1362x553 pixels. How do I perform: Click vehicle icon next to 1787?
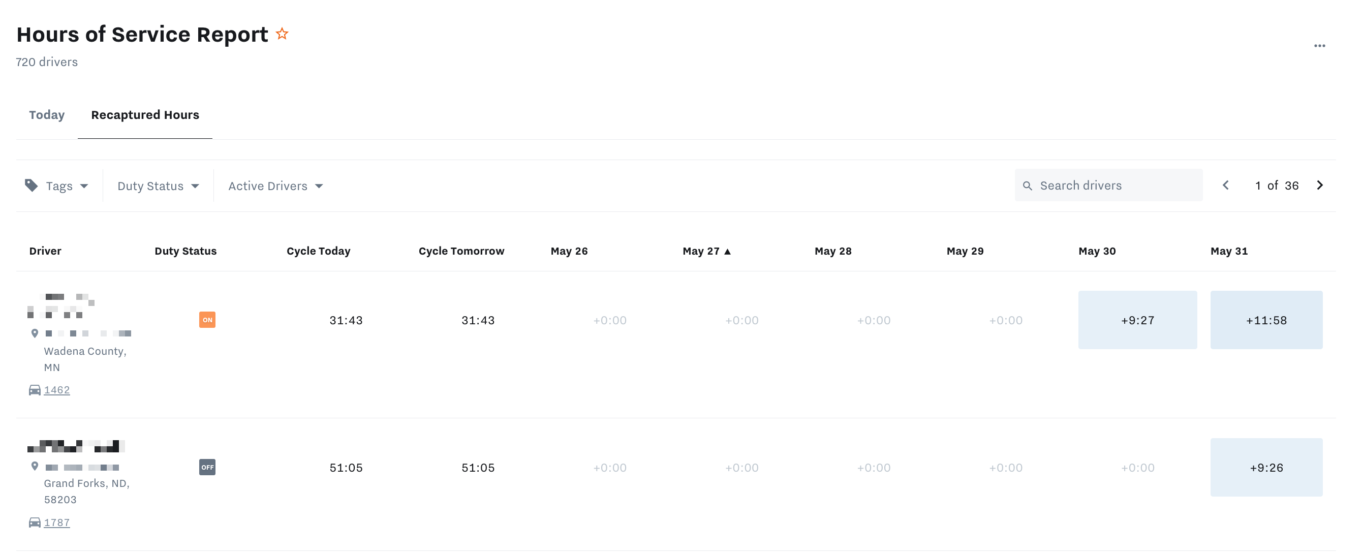(x=35, y=523)
